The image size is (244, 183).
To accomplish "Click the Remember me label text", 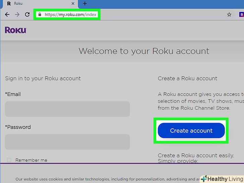I will [31, 160].
